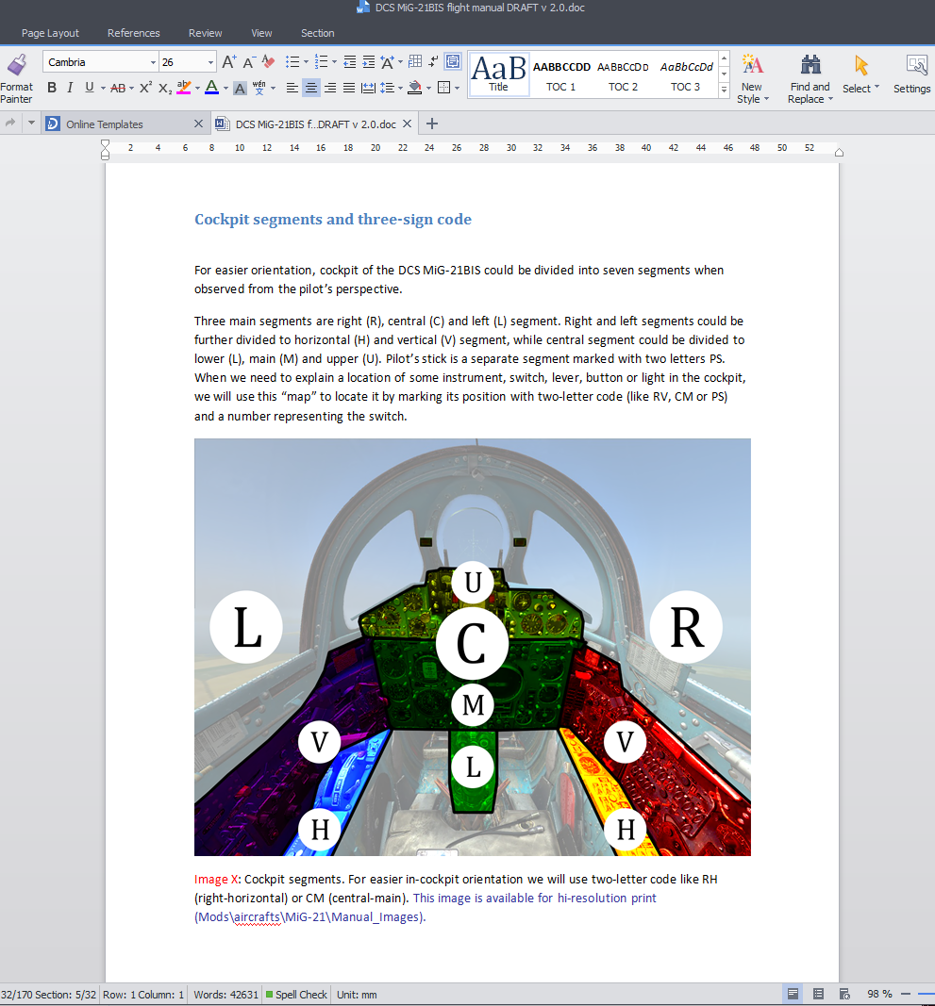Open the text highlight color picker
Image resolution: width=935 pixels, height=1006 pixels.
(x=198, y=88)
